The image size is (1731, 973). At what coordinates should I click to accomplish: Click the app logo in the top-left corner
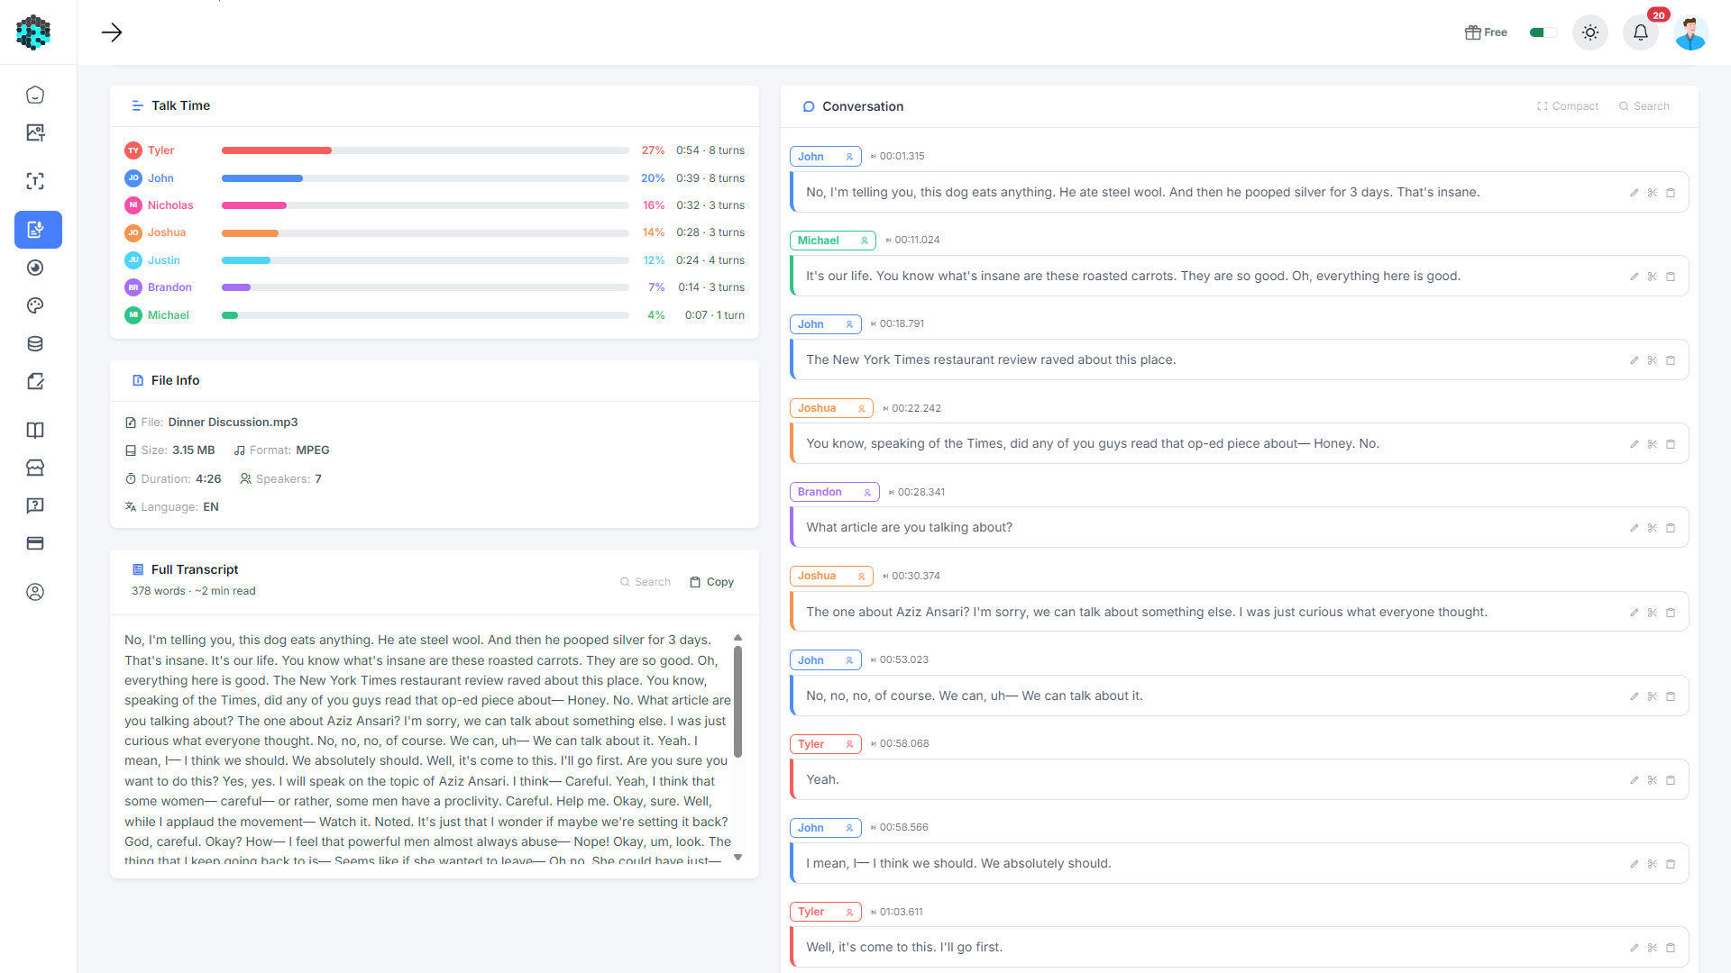[33, 32]
